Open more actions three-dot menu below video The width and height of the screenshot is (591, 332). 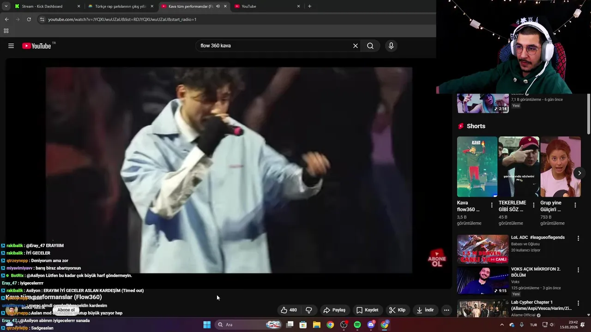pyautogui.click(x=446, y=310)
